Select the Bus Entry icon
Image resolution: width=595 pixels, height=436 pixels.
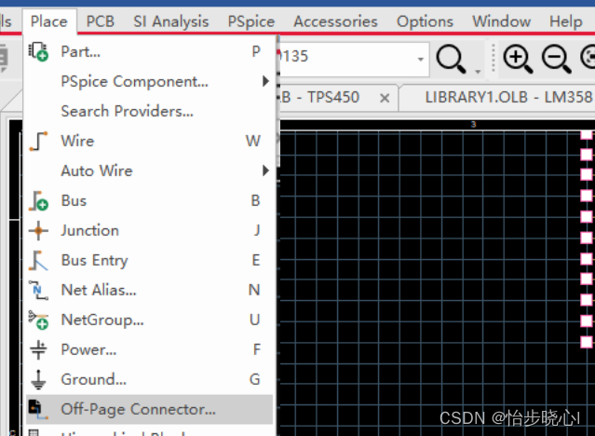point(38,261)
